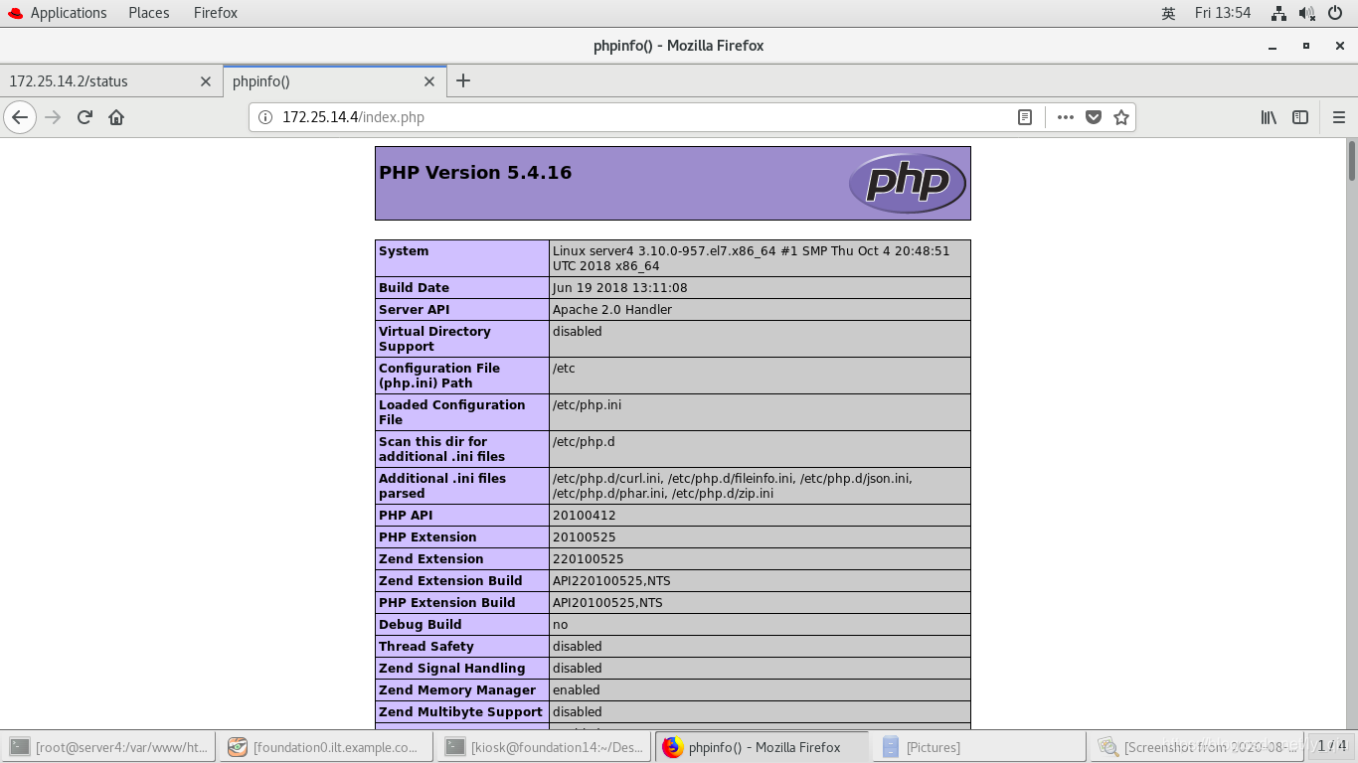Screen dimensions: 1358x763
Task: Click the Zend Memory Manager enabled value
Action: tap(577, 690)
